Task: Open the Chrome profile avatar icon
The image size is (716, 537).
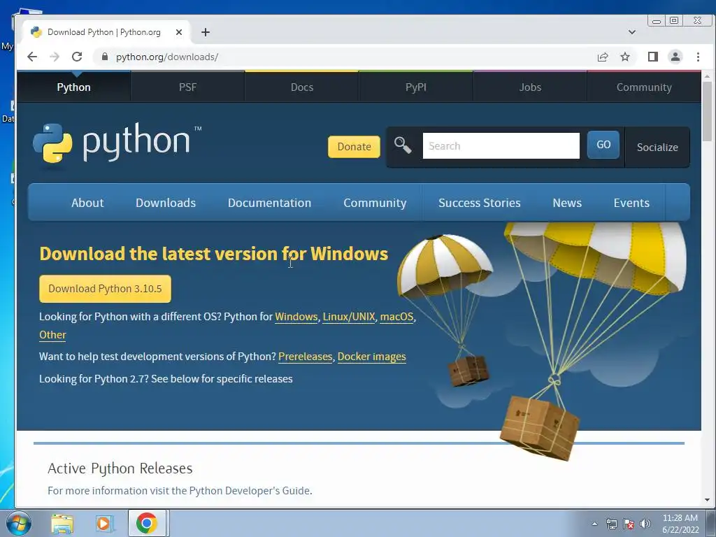Action: (x=675, y=57)
